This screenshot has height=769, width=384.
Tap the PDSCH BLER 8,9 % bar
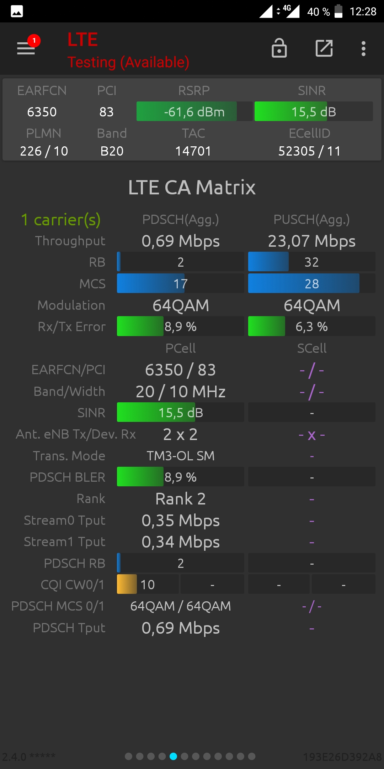tap(181, 477)
